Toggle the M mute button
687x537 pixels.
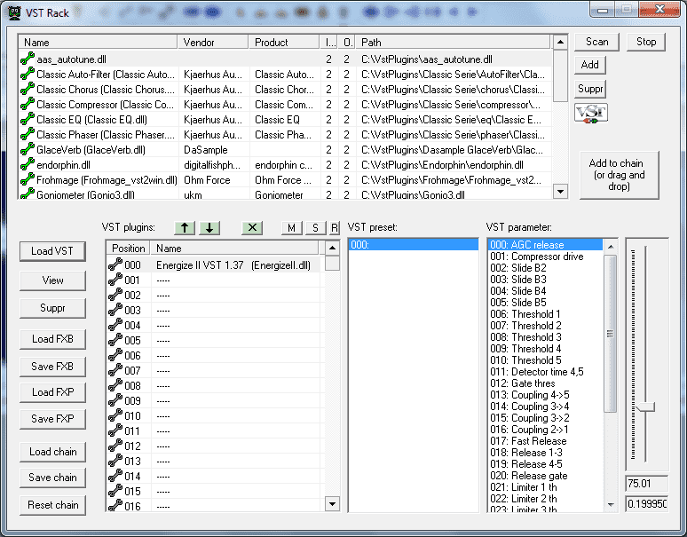[291, 228]
